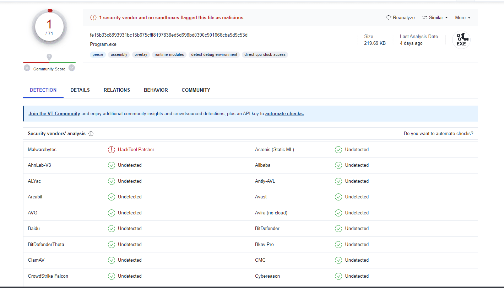Vote negative with the X community icon
The height and width of the screenshot is (288, 504).
(x=27, y=68)
